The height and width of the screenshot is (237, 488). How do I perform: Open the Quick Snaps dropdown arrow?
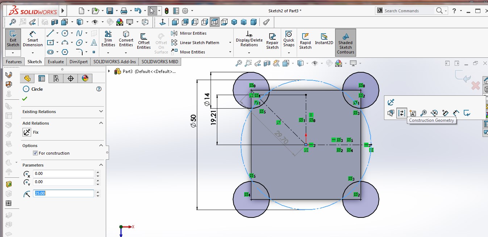[289, 53]
